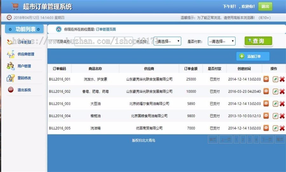Focus the product name search field
286x172 pixels.
[x=104, y=41]
